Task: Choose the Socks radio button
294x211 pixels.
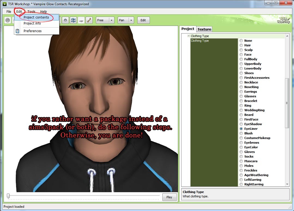Action: pos(241,156)
